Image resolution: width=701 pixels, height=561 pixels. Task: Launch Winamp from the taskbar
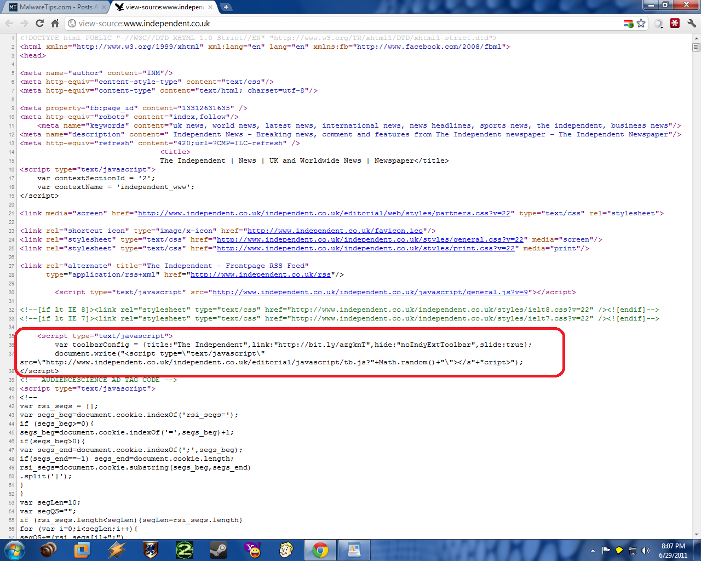pyautogui.click(x=116, y=550)
